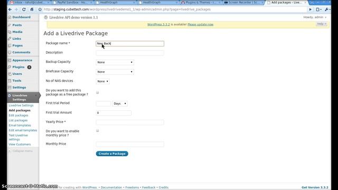
Task: Open List packages submenu item
Action: [18, 120]
